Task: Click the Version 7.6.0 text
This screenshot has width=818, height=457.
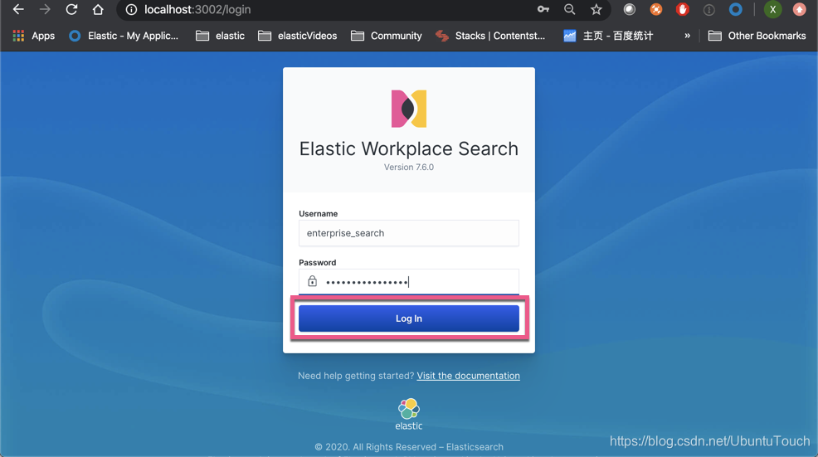Action: pos(409,167)
